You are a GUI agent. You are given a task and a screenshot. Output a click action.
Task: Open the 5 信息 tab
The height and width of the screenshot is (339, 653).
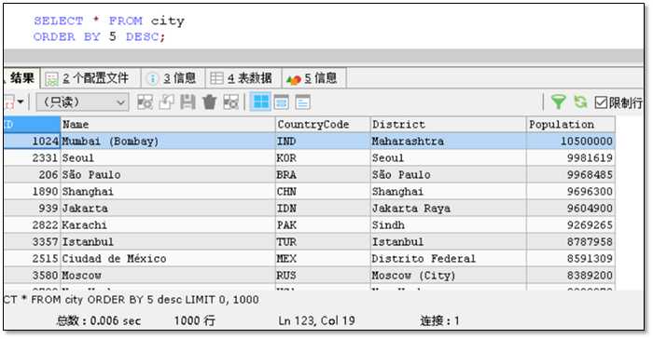[313, 78]
